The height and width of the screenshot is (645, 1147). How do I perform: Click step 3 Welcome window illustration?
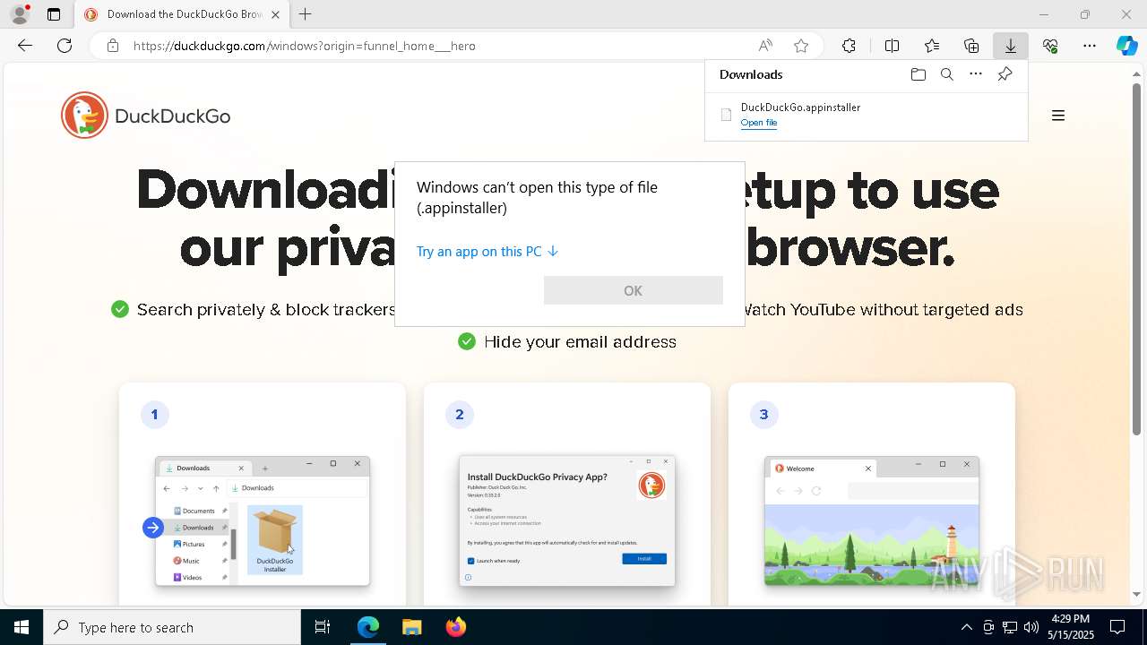(x=872, y=521)
